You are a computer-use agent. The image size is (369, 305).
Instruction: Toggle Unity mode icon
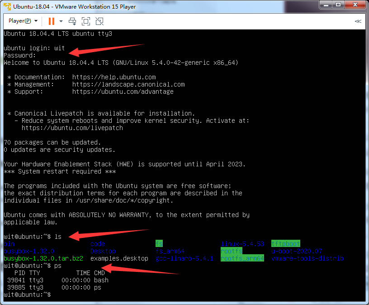(99, 21)
